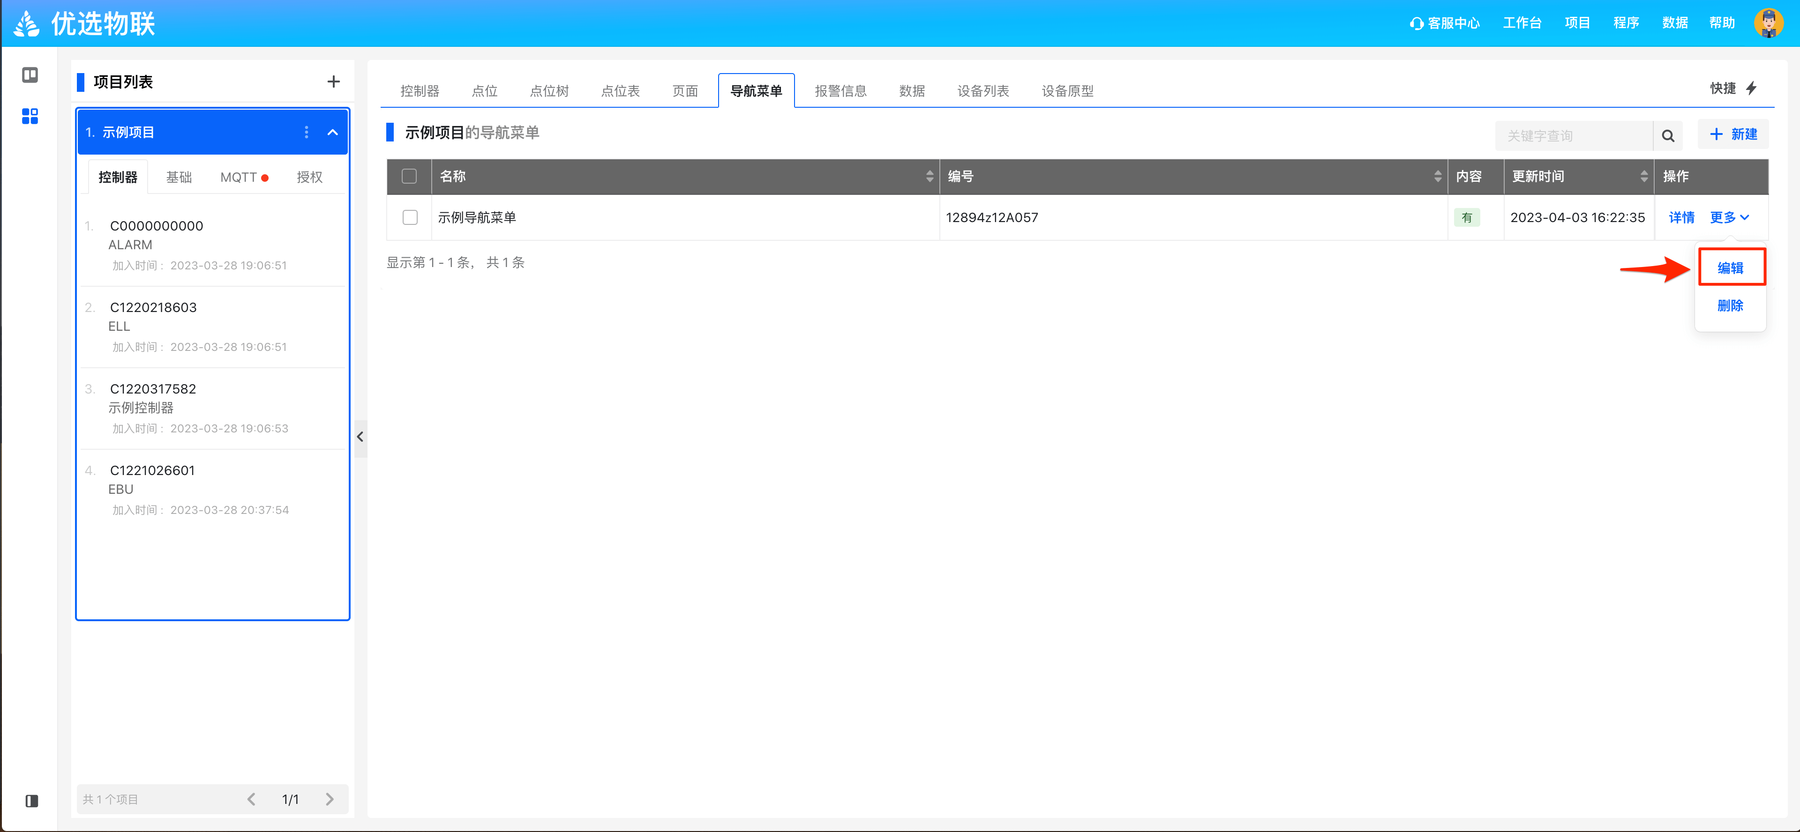Select controller C1221026601 EBU
The width and height of the screenshot is (1800, 832).
(212, 490)
